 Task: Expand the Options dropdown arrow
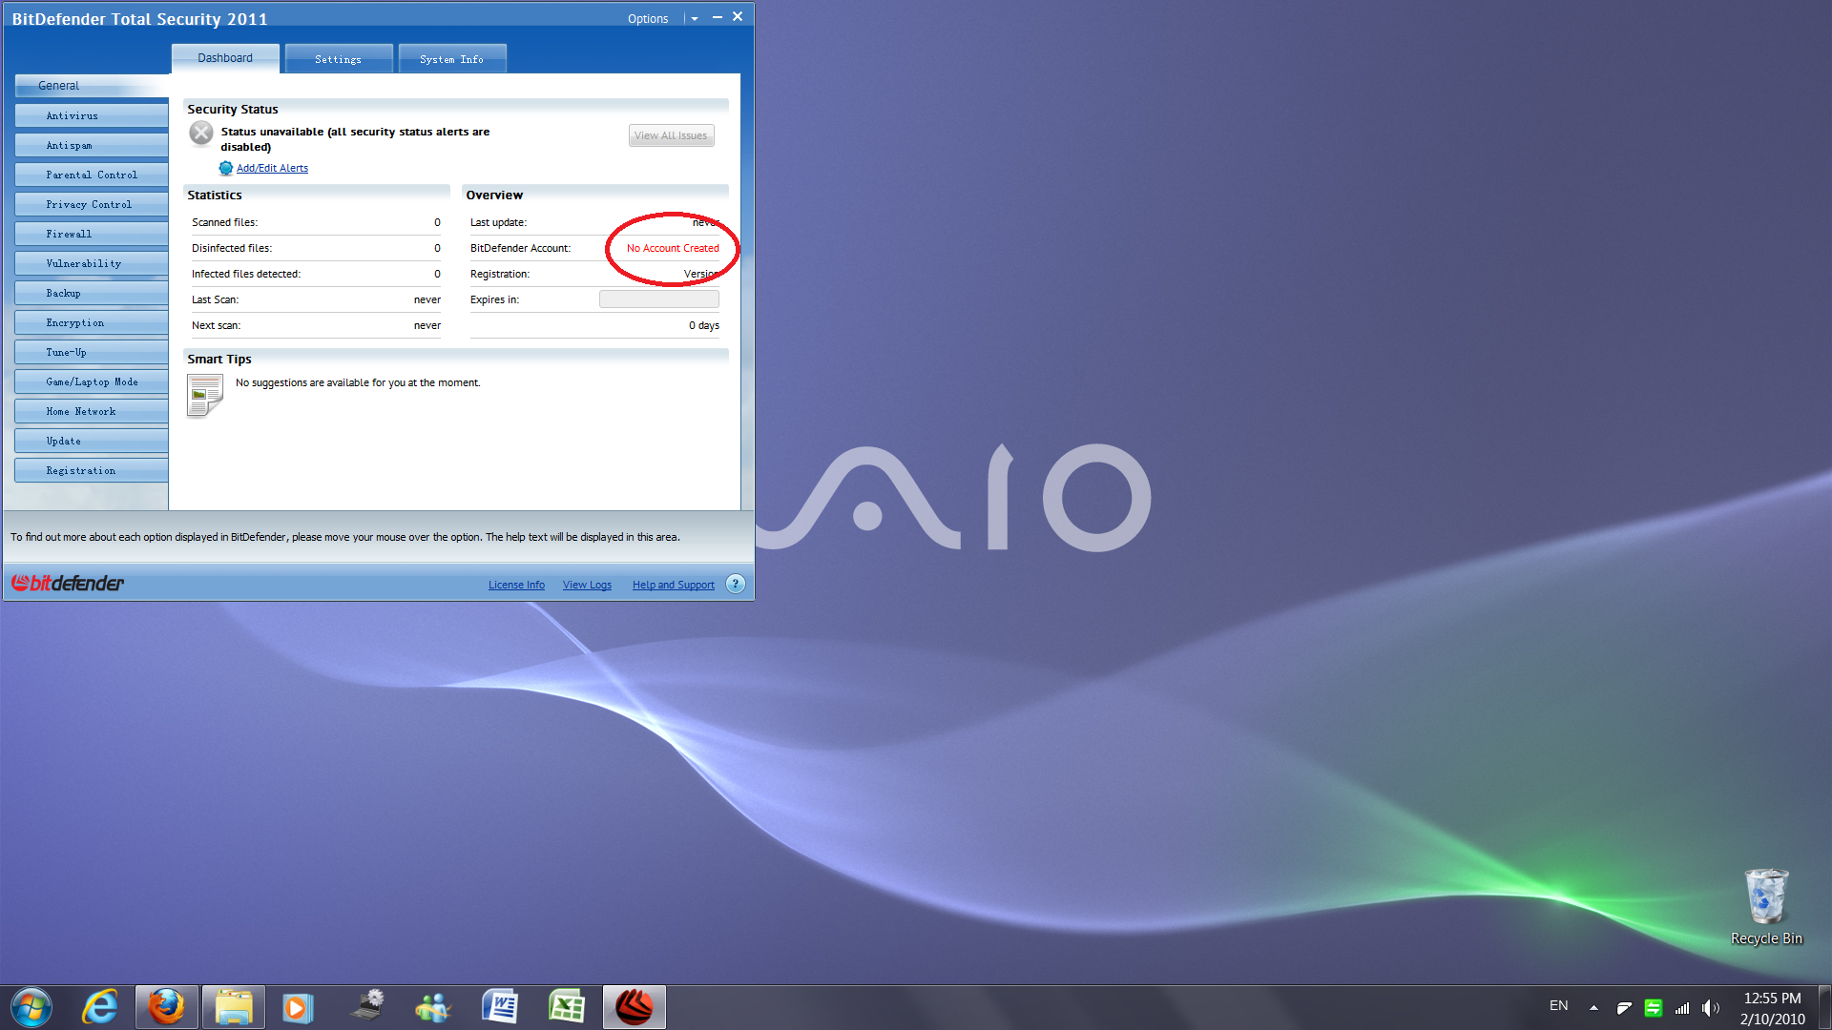tap(695, 19)
